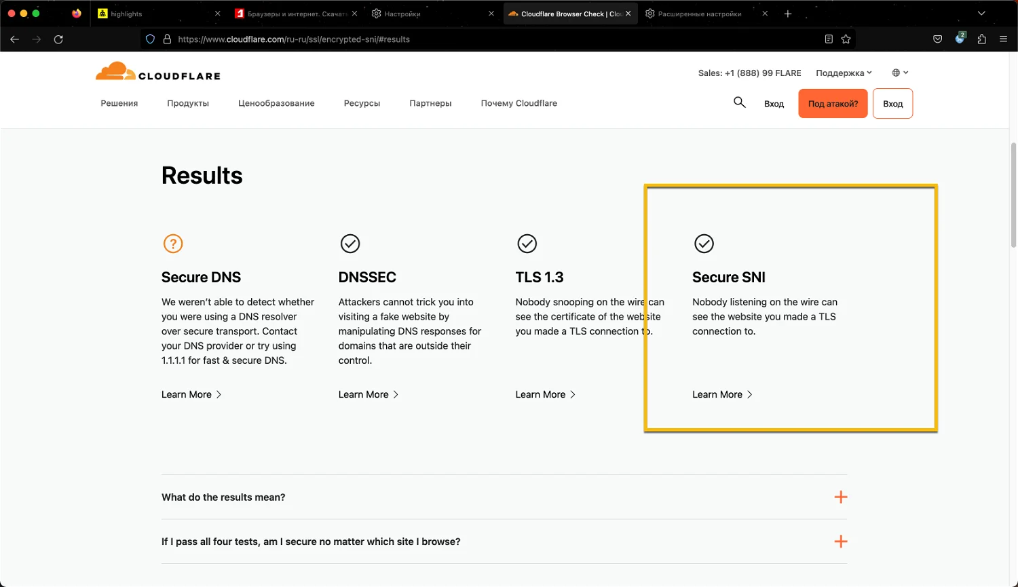Image resolution: width=1018 pixels, height=587 pixels.
Task: Open the Поддержка dropdown menu
Action: coord(844,73)
